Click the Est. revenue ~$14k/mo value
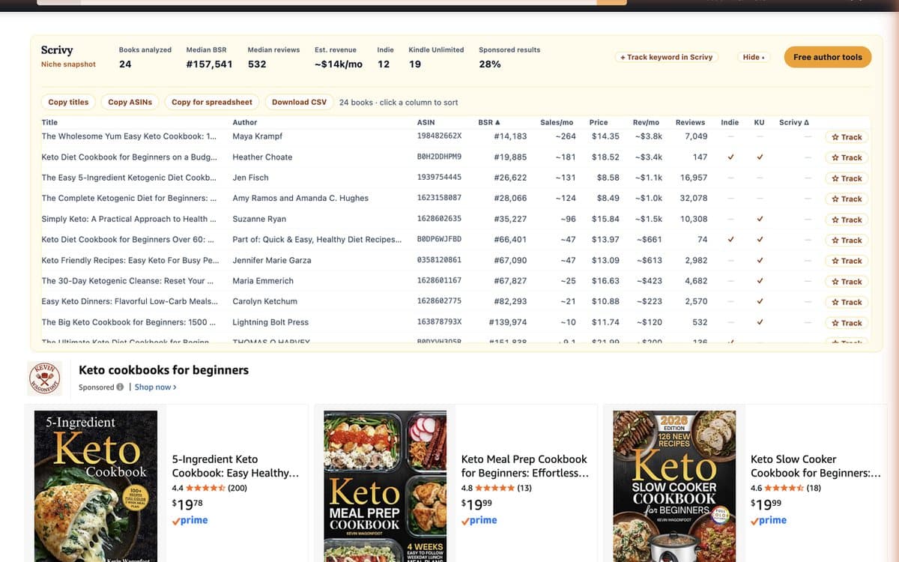 pyautogui.click(x=339, y=64)
